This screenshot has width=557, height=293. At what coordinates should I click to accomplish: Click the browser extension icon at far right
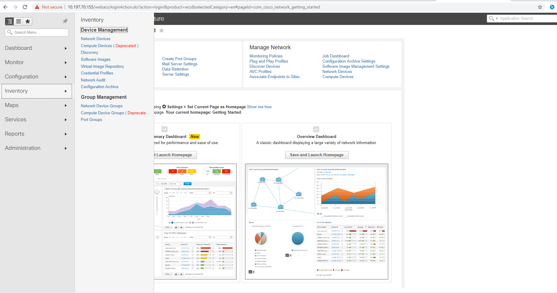pos(552,7)
